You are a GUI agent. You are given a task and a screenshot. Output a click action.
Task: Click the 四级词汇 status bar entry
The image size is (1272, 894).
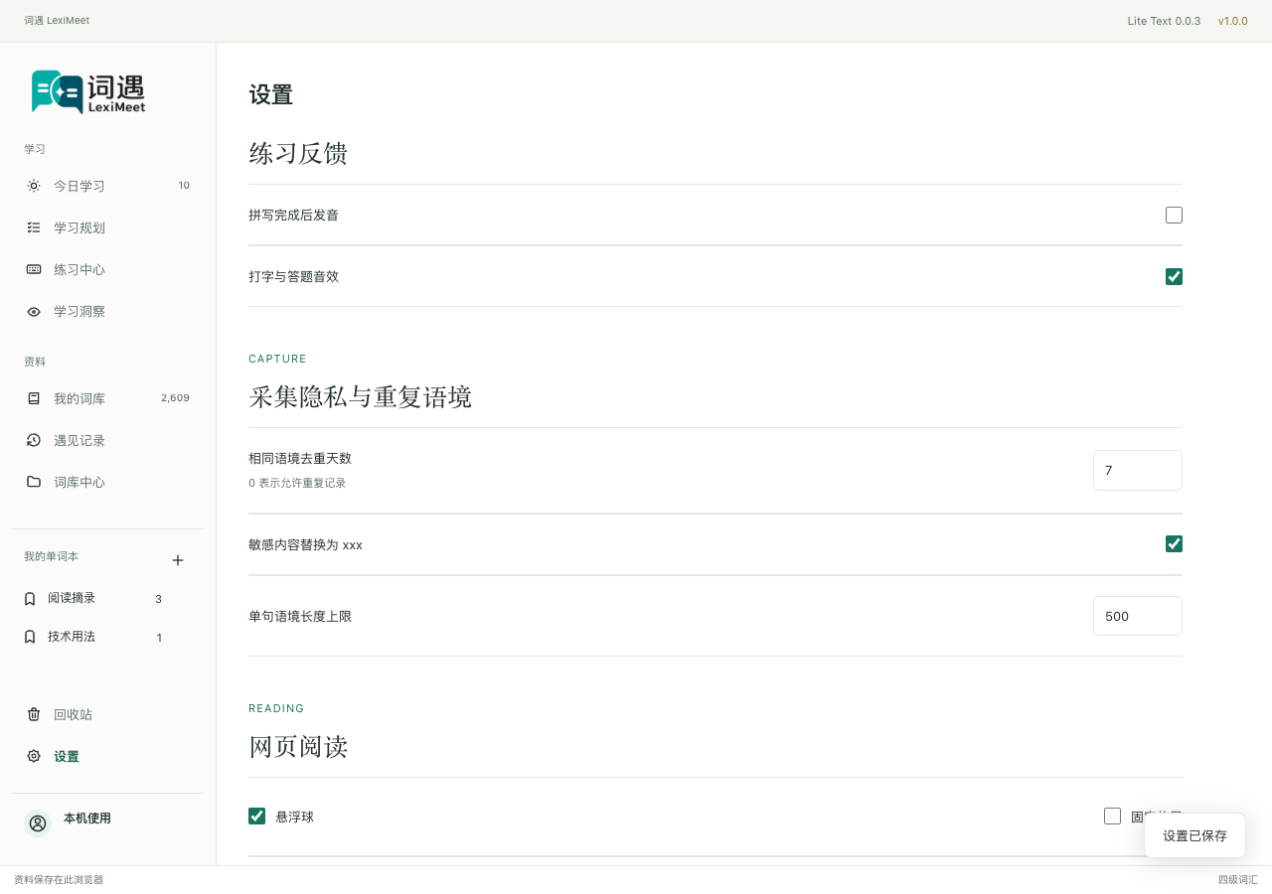point(1238,880)
